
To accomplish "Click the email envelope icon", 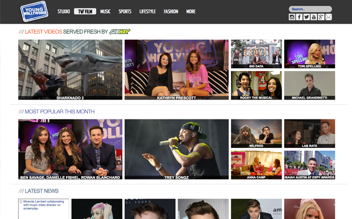I will (328, 17).
